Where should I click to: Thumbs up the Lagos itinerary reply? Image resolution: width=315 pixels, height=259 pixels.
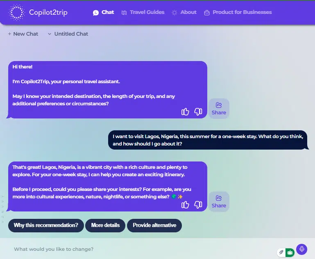185,204
